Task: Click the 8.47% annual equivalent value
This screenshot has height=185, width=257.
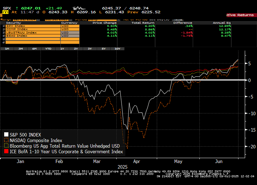Action: 226,36
